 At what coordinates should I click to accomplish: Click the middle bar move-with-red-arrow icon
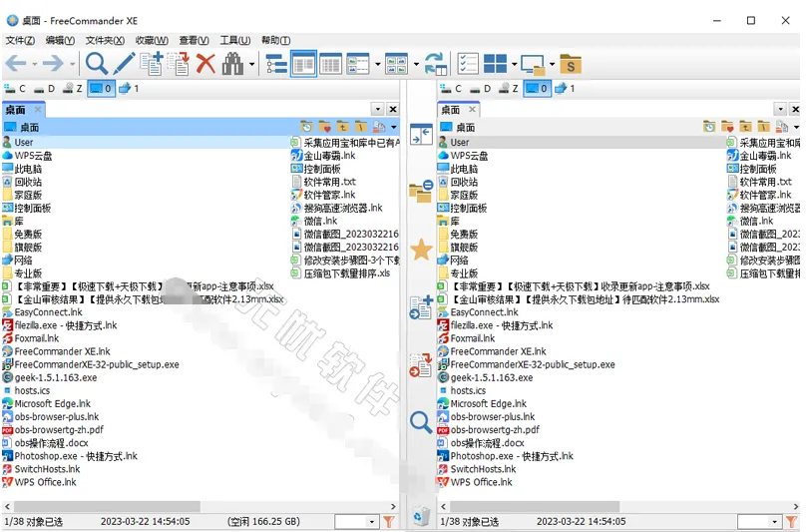[421, 364]
